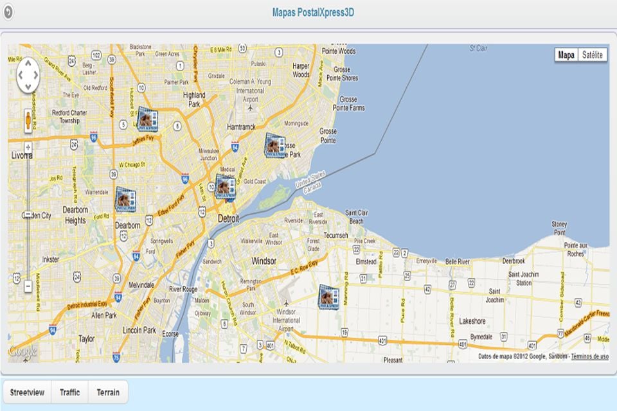Click the Melvindale label
617x411 pixels.
[141, 284]
